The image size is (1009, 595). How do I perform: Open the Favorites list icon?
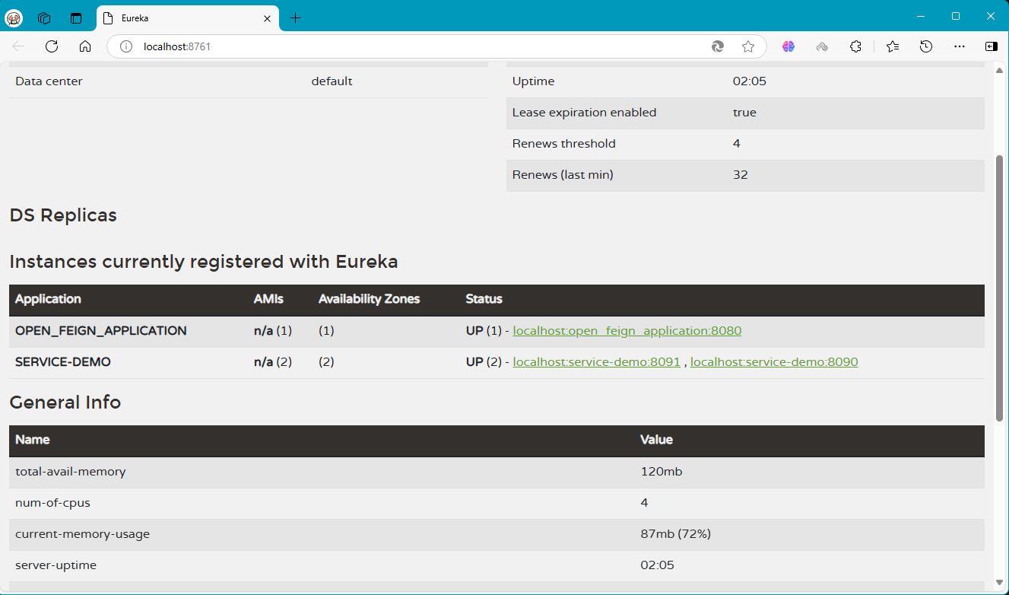[893, 46]
